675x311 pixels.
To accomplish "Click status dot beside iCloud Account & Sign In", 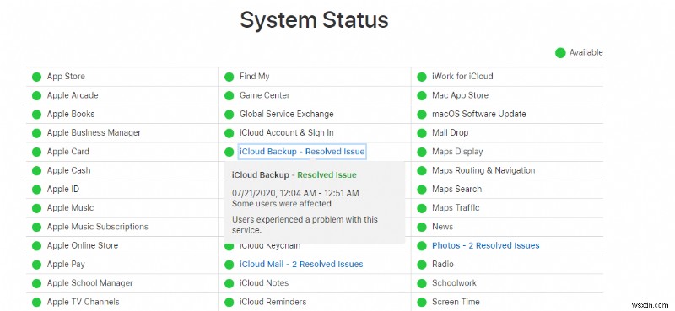I will (x=229, y=133).
